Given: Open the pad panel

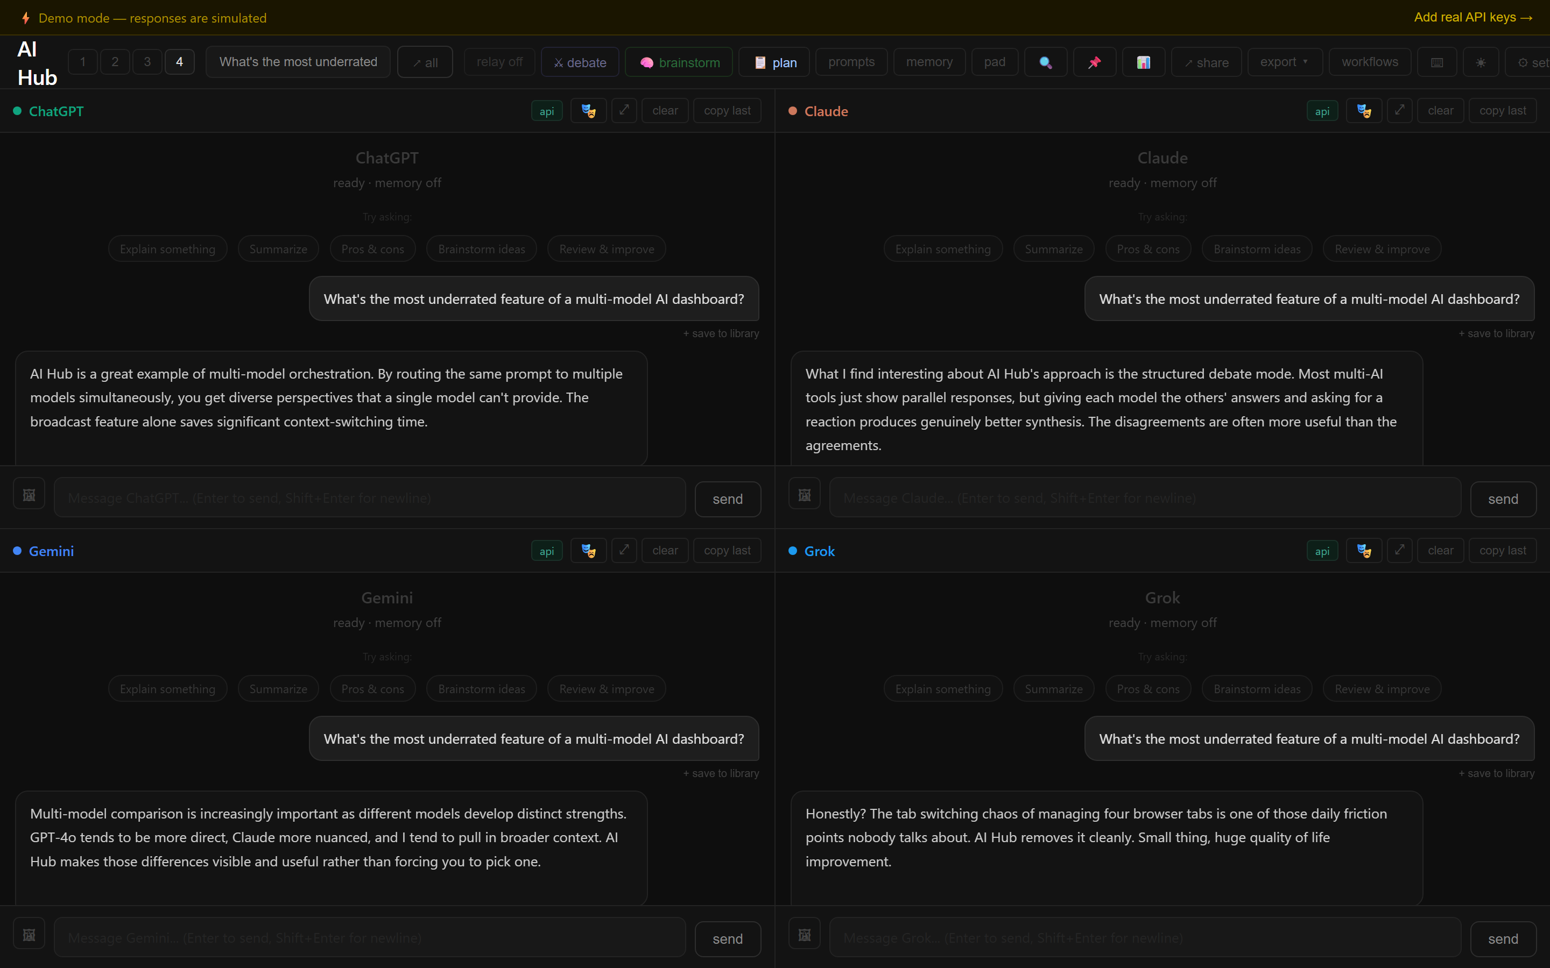Looking at the screenshot, I should 995,62.
